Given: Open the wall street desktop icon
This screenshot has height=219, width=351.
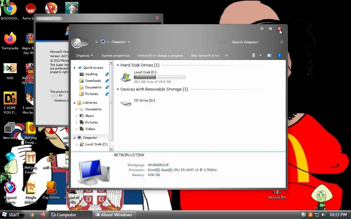Looking at the screenshot, I should pyautogui.click(x=51, y=161).
